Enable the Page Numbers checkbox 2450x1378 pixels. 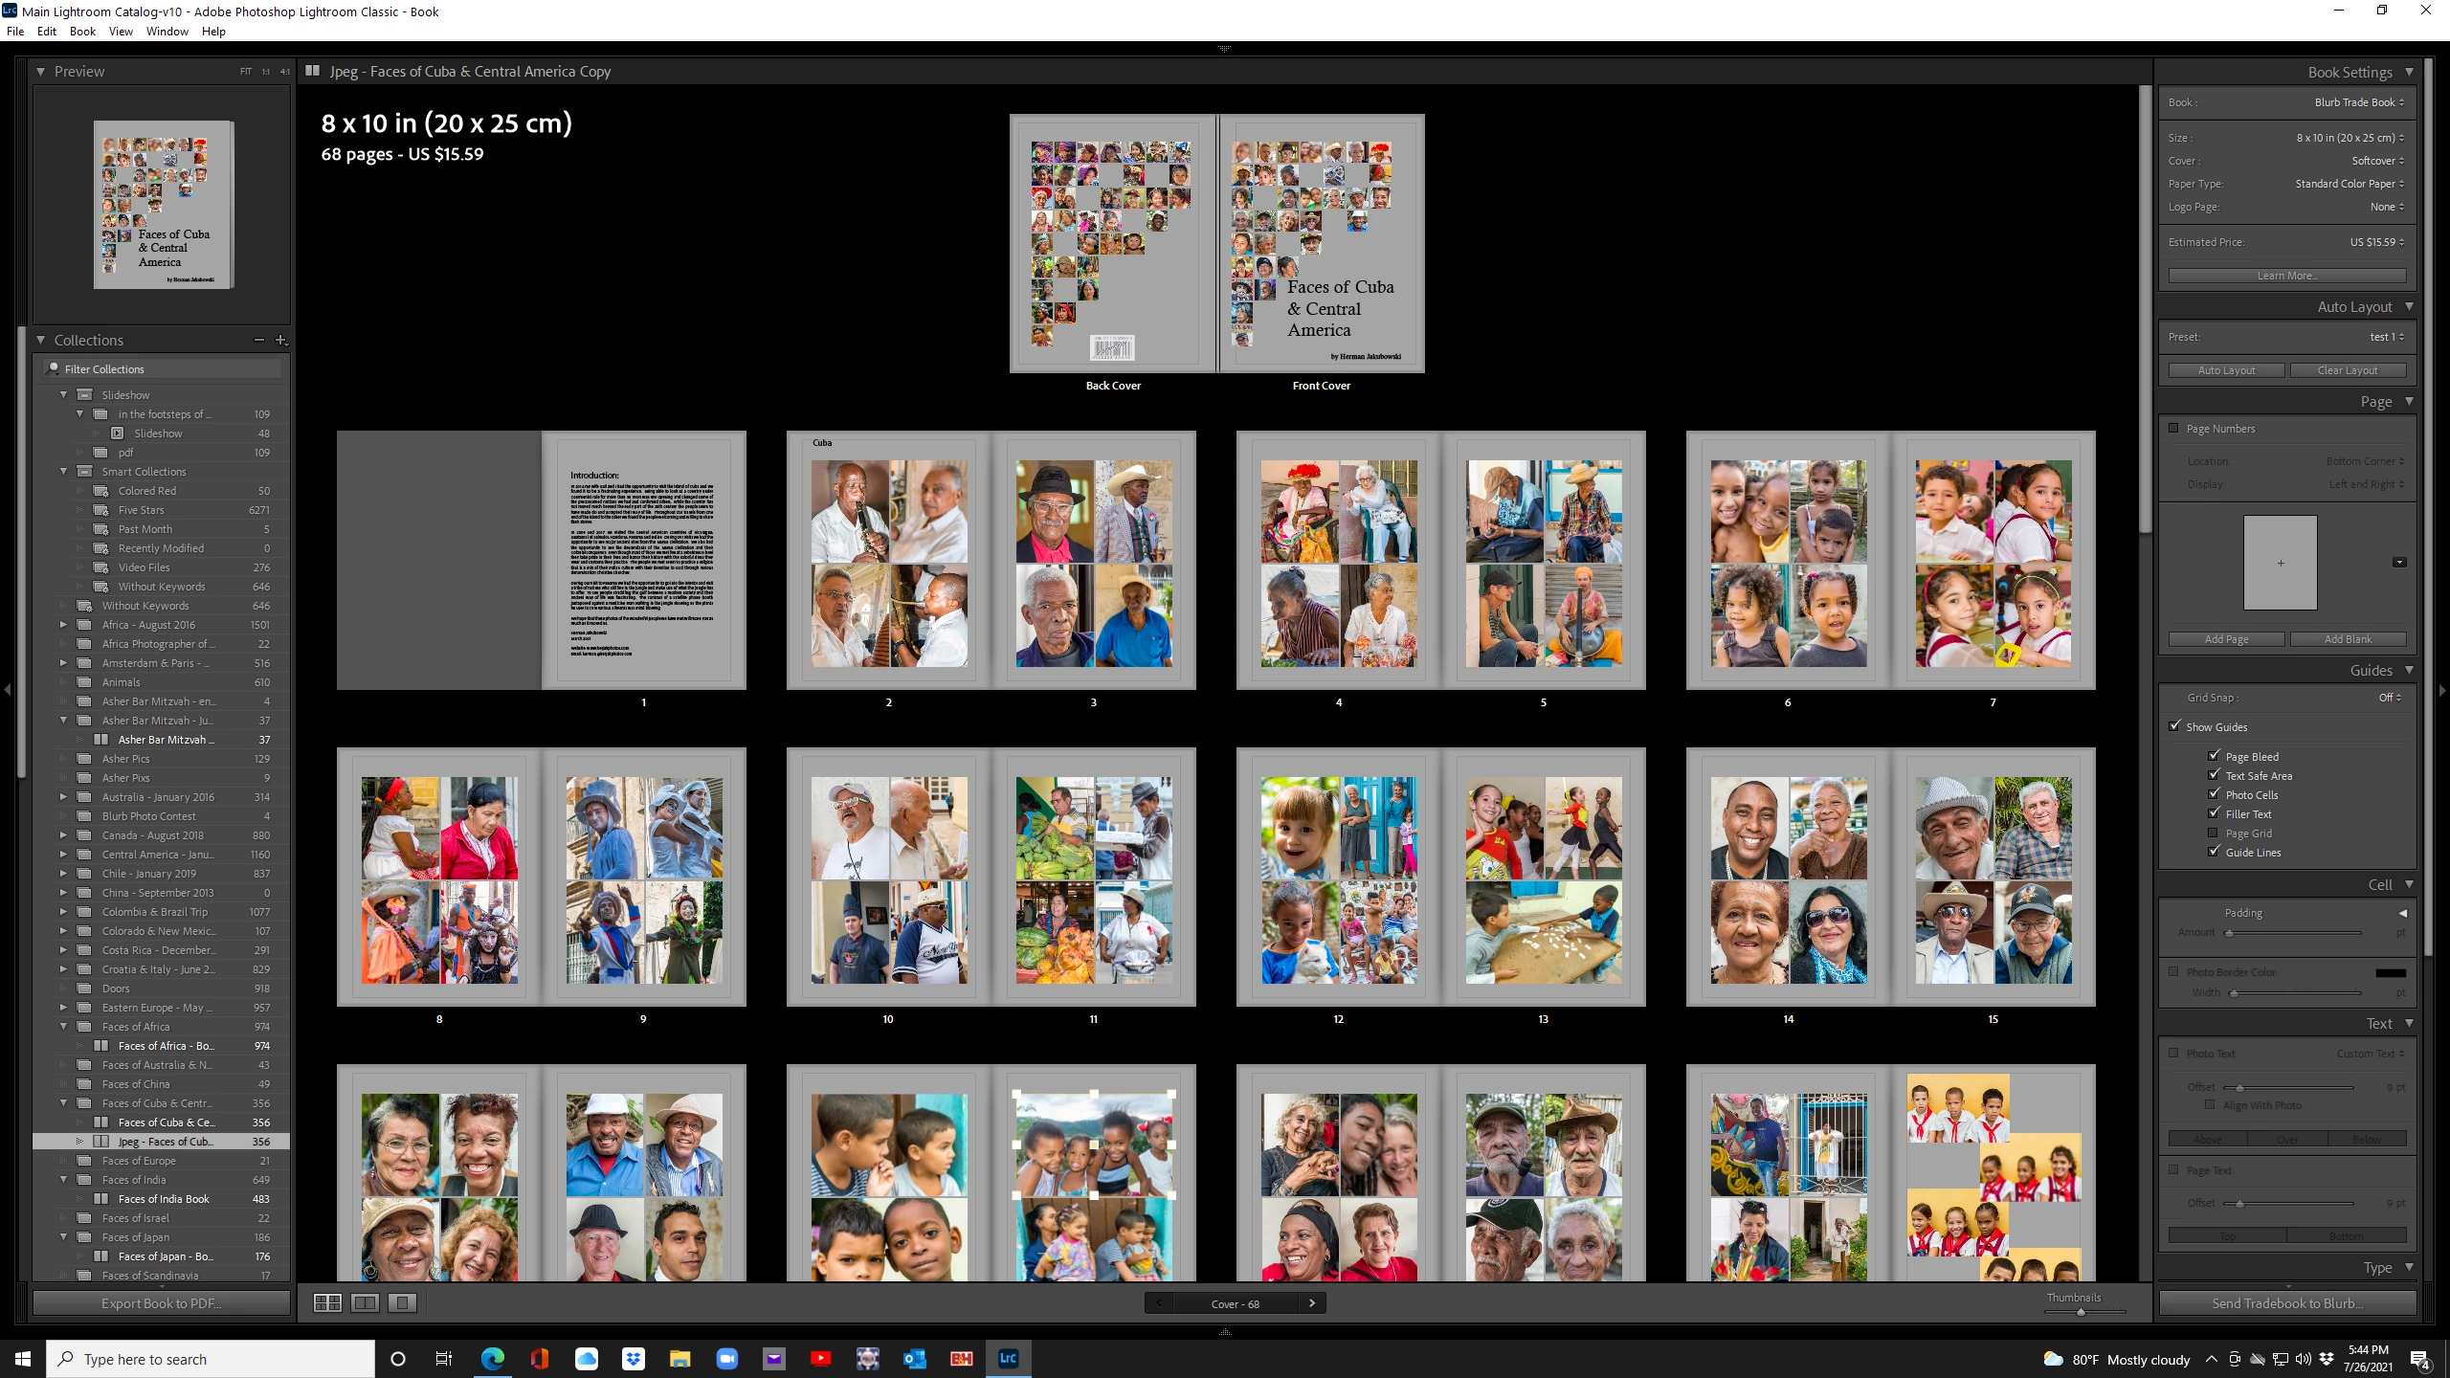pyautogui.click(x=2173, y=429)
